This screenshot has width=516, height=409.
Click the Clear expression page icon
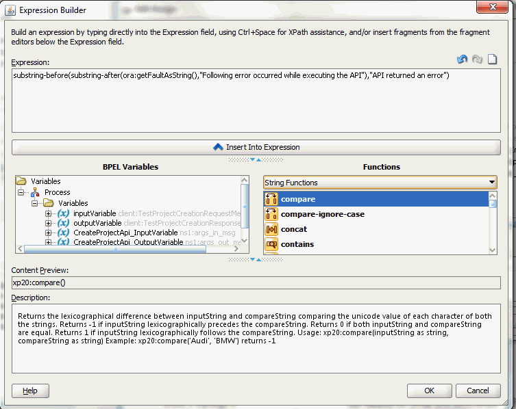pyautogui.click(x=492, y=59)
